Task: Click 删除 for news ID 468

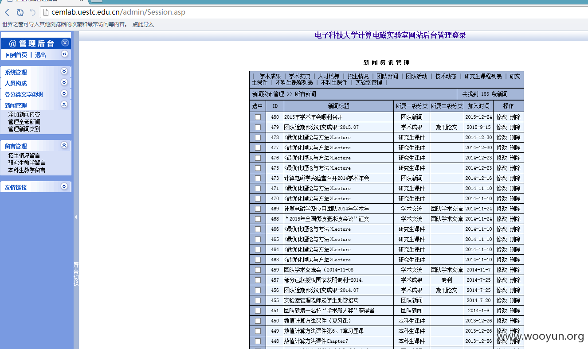Action: pyautogui.click(x=515, y=219)
